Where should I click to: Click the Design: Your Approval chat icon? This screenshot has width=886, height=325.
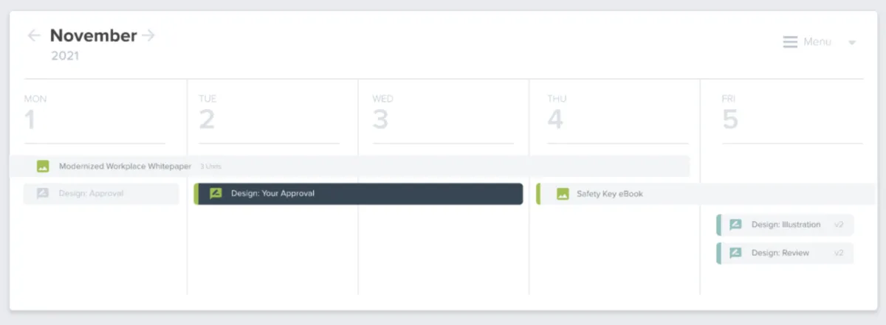(216, 194)
